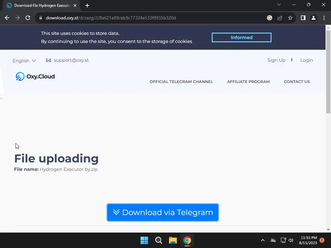The width and height of the screenshot is (331, 248).
Task: Click the volume speaker tray icon
Action: point(291,240)
